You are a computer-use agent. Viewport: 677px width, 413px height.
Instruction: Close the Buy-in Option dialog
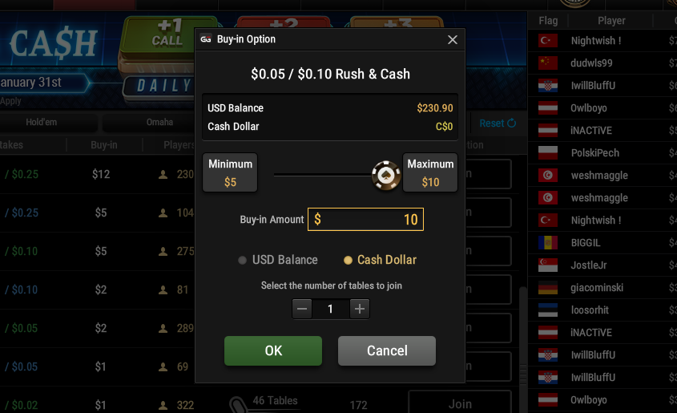pos(452,40)
